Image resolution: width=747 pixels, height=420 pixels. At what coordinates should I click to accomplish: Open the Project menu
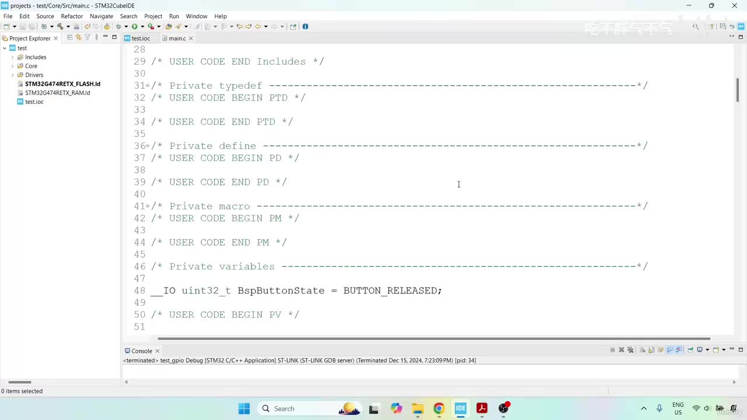click(x=153, y=16)
